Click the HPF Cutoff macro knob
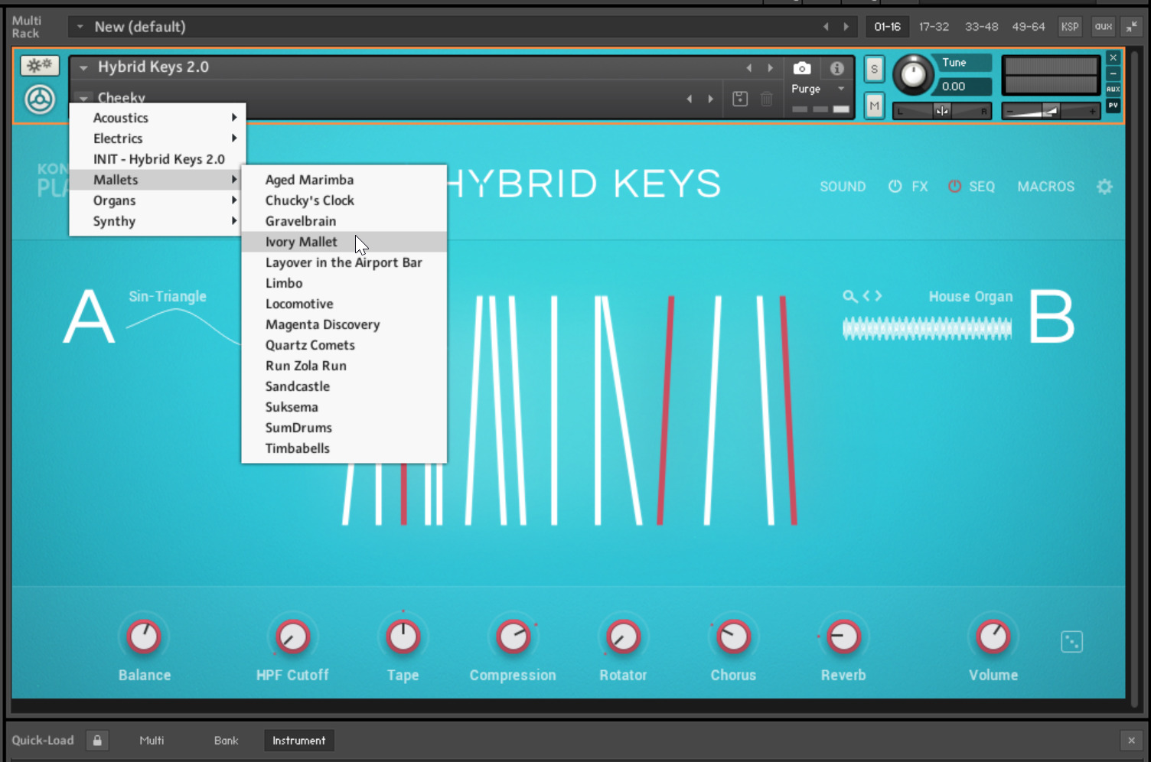 coord(292,637)
